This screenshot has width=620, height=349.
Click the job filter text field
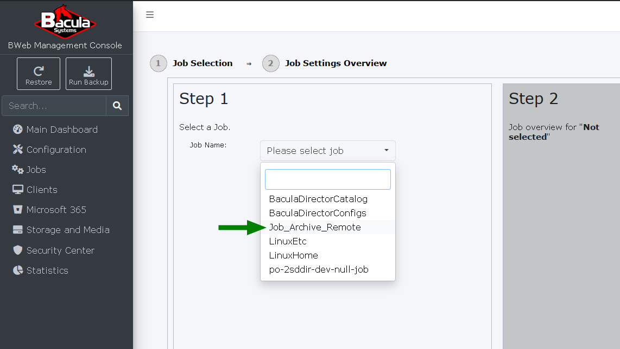[x=328, y=179]
